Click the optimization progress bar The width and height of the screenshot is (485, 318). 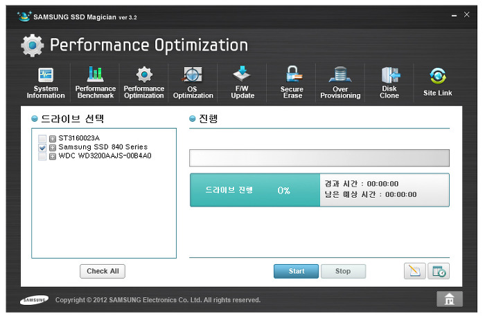[x=319, y=158]
